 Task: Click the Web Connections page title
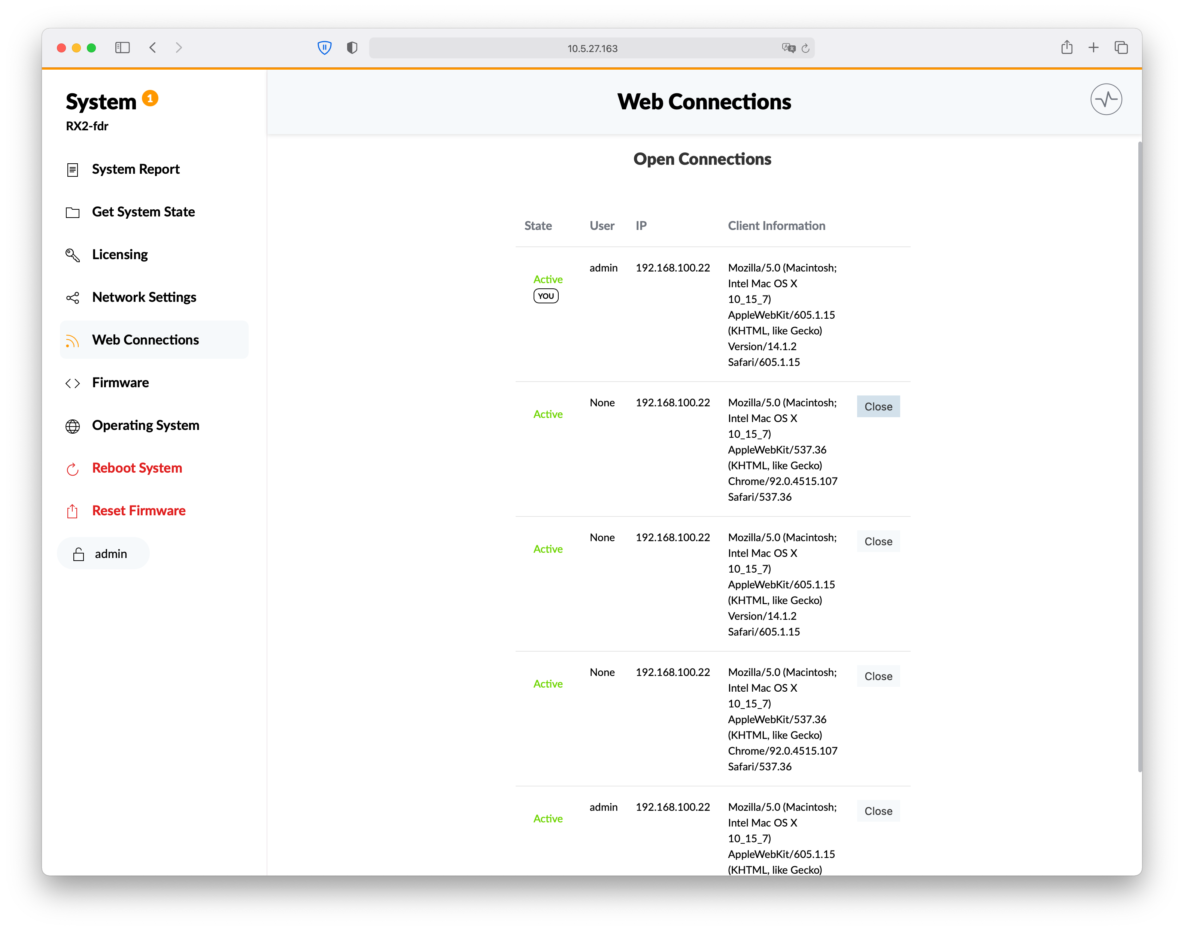pos(704,102)
